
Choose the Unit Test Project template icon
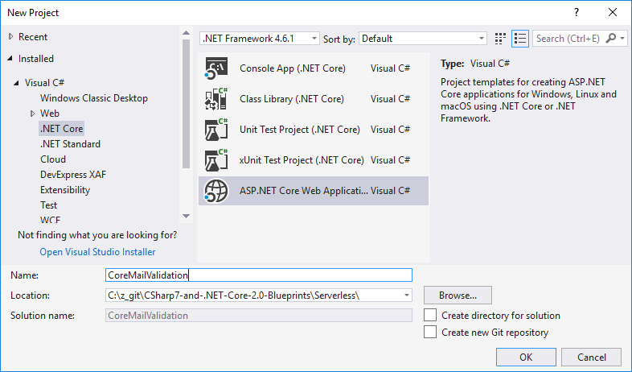click(x=216, y=130)
